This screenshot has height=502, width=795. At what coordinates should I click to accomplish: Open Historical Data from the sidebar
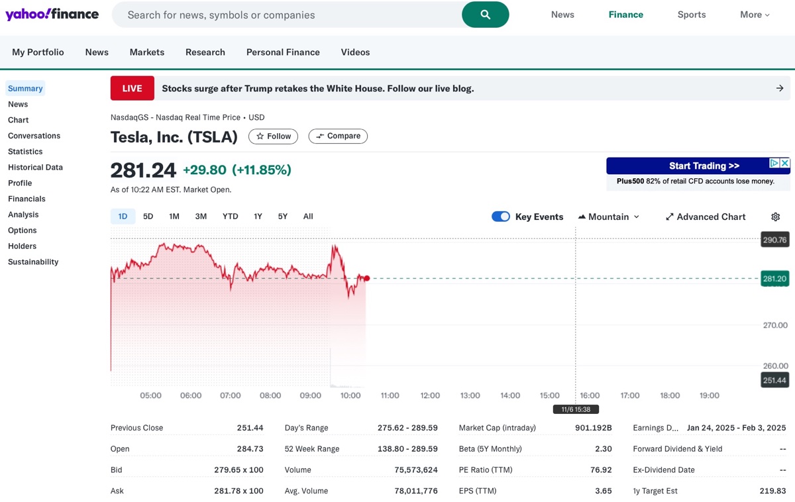35,167
